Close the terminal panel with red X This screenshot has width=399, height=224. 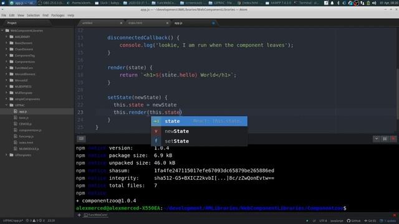click(x=393, y=139)
